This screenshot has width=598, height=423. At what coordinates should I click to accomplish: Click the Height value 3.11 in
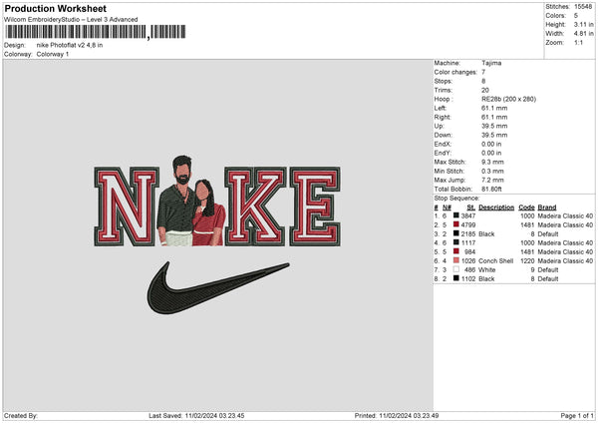tap(583, 25)
